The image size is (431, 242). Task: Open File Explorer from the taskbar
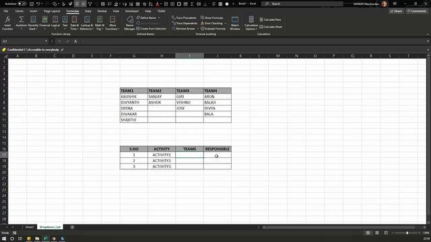(37, 239)
